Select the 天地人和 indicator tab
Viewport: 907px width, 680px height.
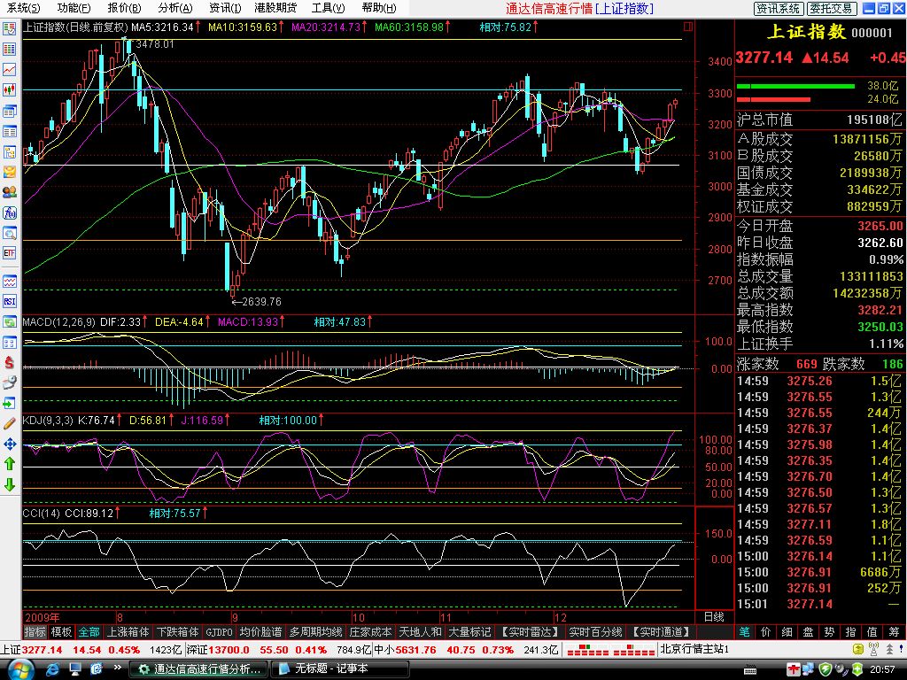coord(421,632)
